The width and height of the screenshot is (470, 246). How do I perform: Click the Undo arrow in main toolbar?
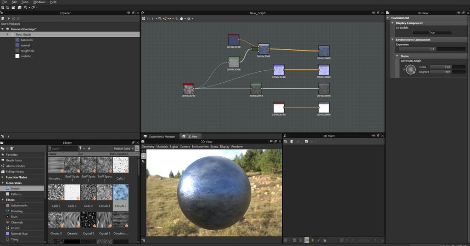(25, 7)
